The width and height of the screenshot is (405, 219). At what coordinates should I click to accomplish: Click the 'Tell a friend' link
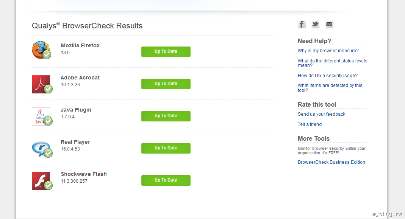pyautogui.click(x=310, y=124)
